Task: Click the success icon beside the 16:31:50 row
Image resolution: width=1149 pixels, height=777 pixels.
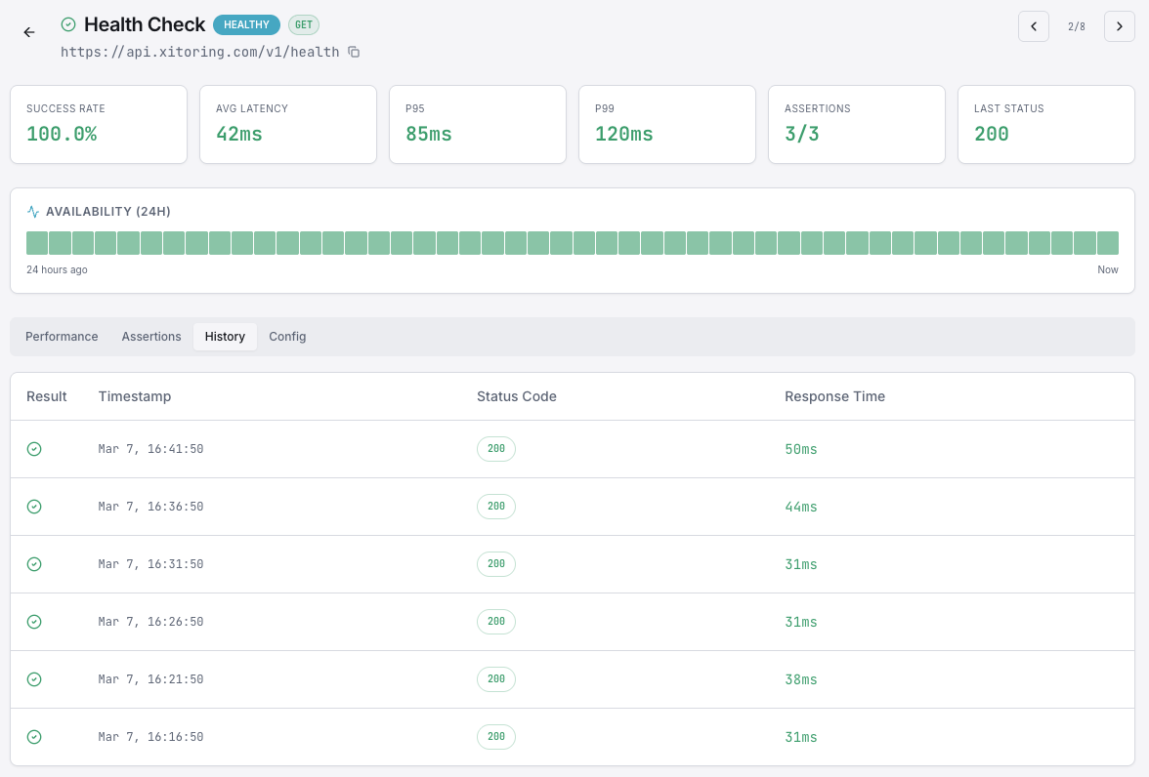Action: (34, 564)
